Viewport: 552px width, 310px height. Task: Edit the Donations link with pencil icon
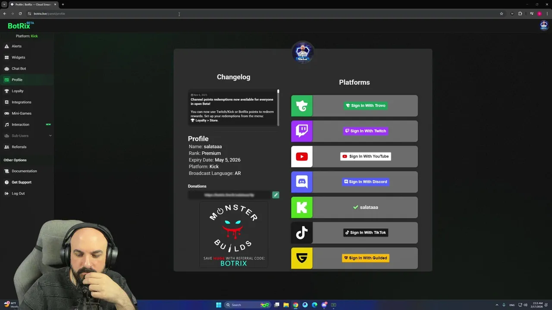point(276,195)
